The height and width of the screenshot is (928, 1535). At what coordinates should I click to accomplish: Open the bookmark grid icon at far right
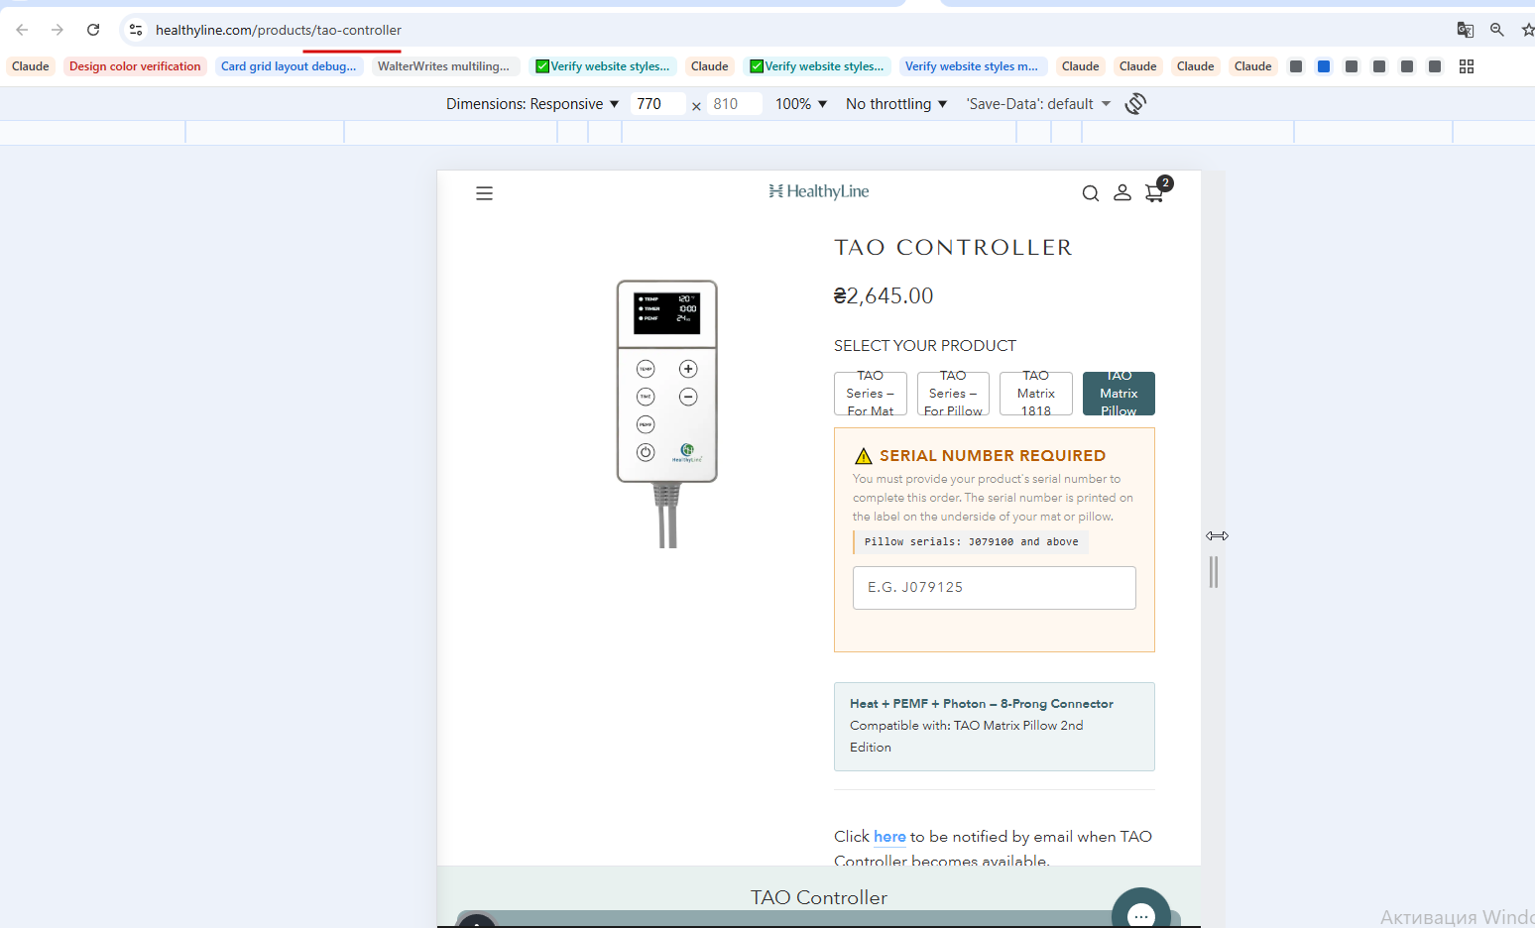pyautogui.click(x=1467, y=66)
